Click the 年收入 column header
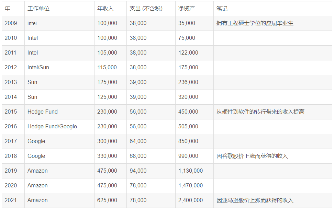The width and height of the screenshot is (334, 209). click(x=105, y=9)
